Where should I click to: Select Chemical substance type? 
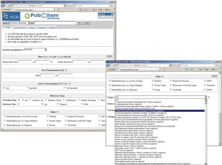click(58, 104)
